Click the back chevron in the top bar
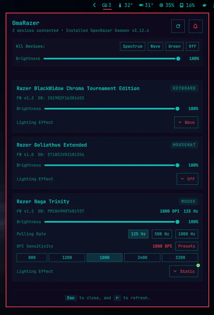 pos(95,5)
